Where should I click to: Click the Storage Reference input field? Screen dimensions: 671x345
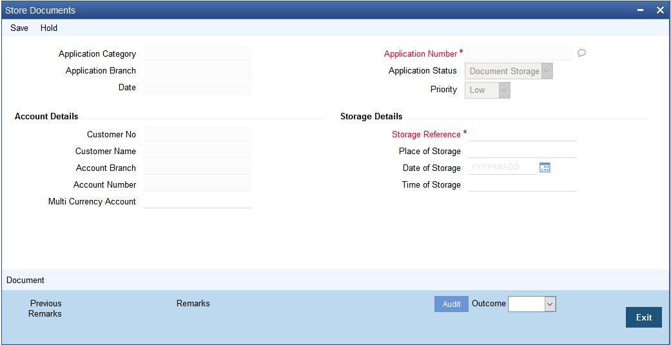(523, 134)
